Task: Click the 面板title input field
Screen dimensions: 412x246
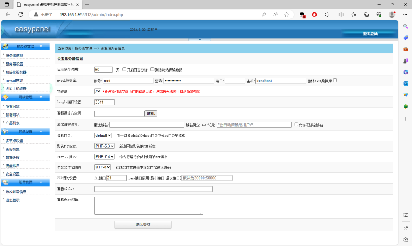Action: [153, 189]
